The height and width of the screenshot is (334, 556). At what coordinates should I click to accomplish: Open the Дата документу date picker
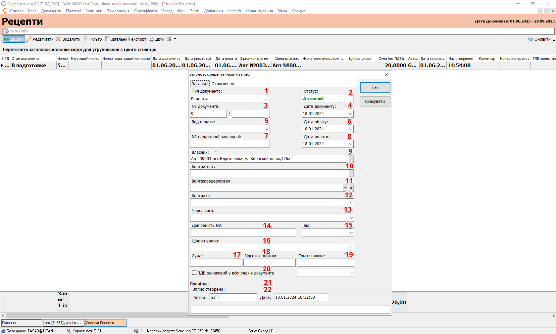(350, 114)
